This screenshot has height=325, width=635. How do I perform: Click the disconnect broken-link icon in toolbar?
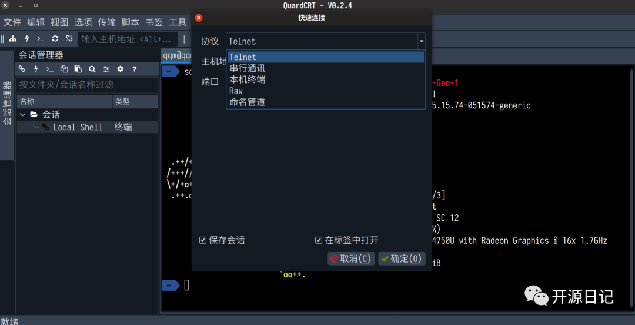[x=69, y=38]
